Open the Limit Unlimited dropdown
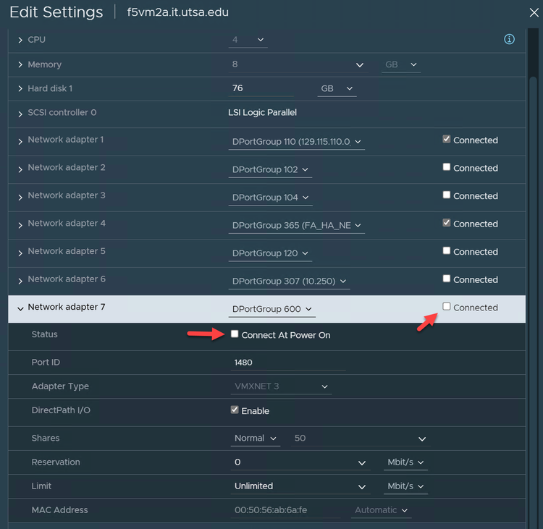543x529 pixels. click(300, 486)
